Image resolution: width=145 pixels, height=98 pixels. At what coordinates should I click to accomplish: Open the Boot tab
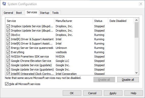[19, 13]
